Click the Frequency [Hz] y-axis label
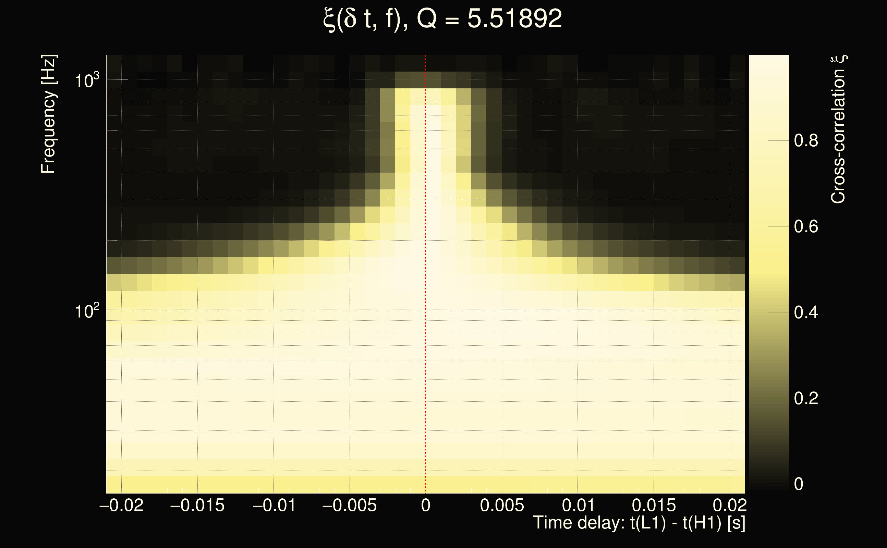This screenshot has width=887, height=548. (48, 114)
